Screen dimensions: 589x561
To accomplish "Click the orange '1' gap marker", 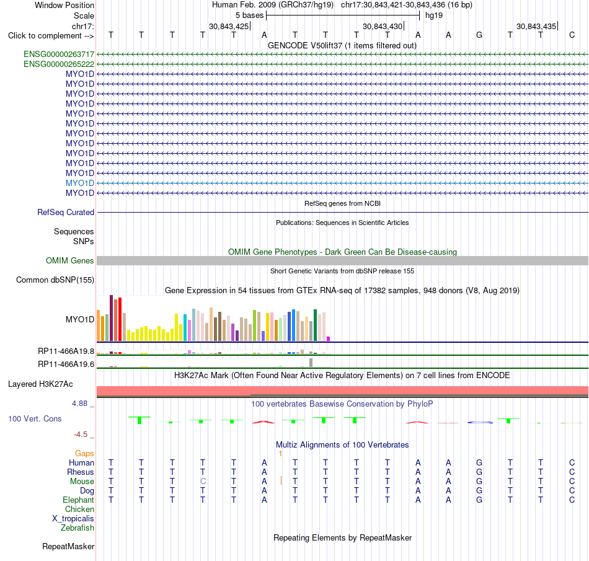I will pyautogui.click(x=280, y=454).
